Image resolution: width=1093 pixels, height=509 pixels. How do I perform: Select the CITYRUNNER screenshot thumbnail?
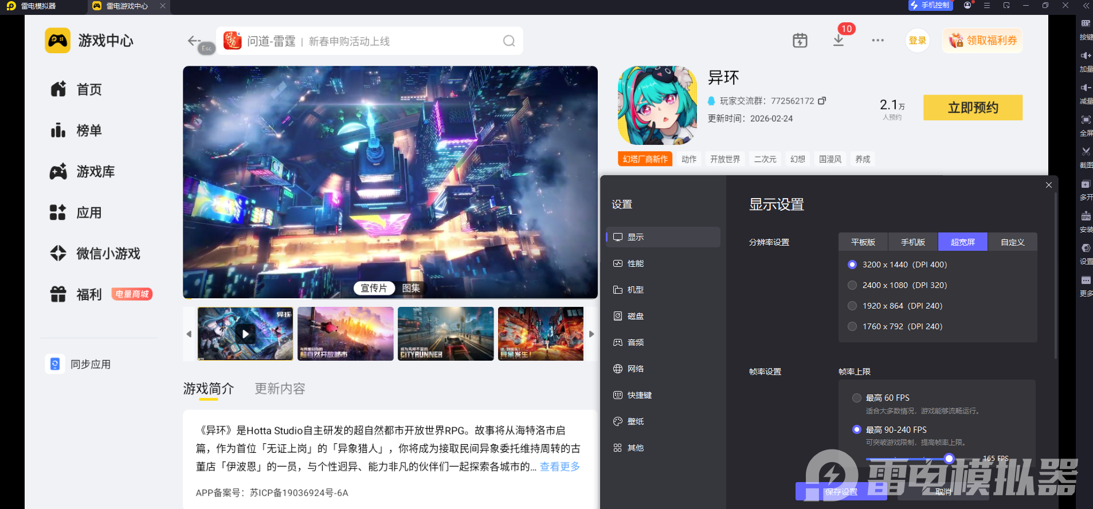click(446, 334)
